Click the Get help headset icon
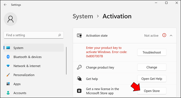The image size is (181, 98). tap(79, 79)
